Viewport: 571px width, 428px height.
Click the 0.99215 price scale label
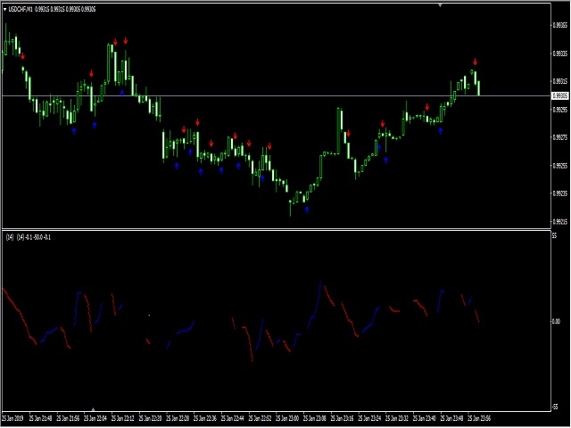pyautogui.click(x=560, y=222)
